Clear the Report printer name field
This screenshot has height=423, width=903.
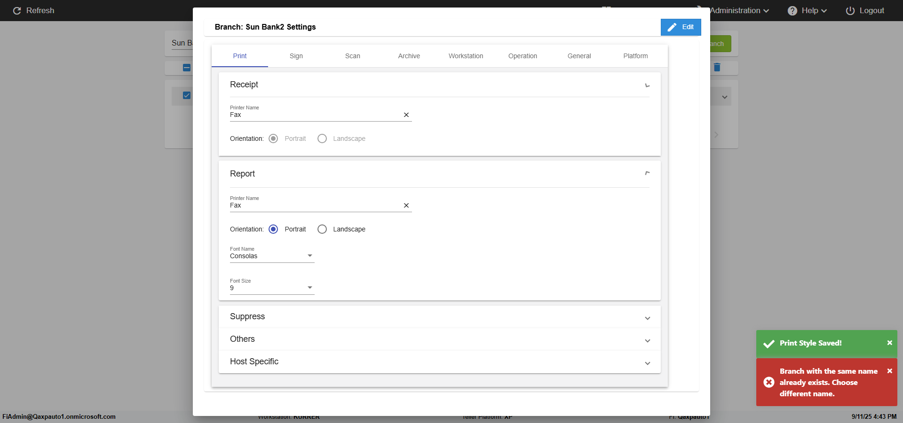coord(406,206)
